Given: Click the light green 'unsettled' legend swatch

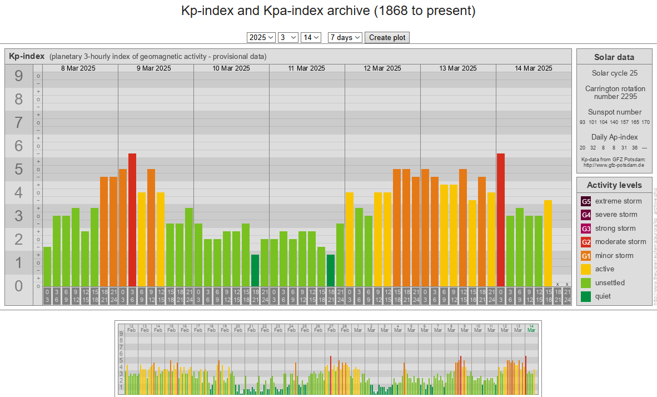Looking at the screenshot, I should tap(586, 283).
